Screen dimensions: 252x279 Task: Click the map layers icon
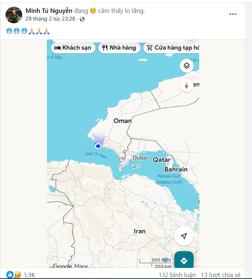pos(187,66)
